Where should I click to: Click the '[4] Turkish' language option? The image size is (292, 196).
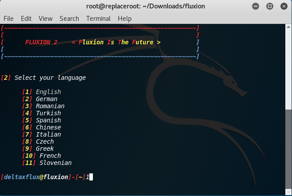click(41, 113)
